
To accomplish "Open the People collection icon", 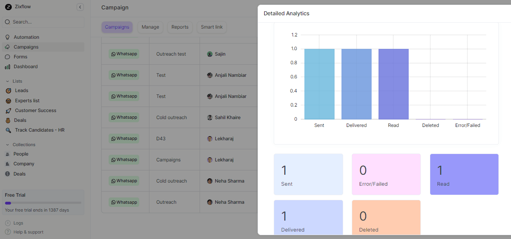I will point(8,154).
